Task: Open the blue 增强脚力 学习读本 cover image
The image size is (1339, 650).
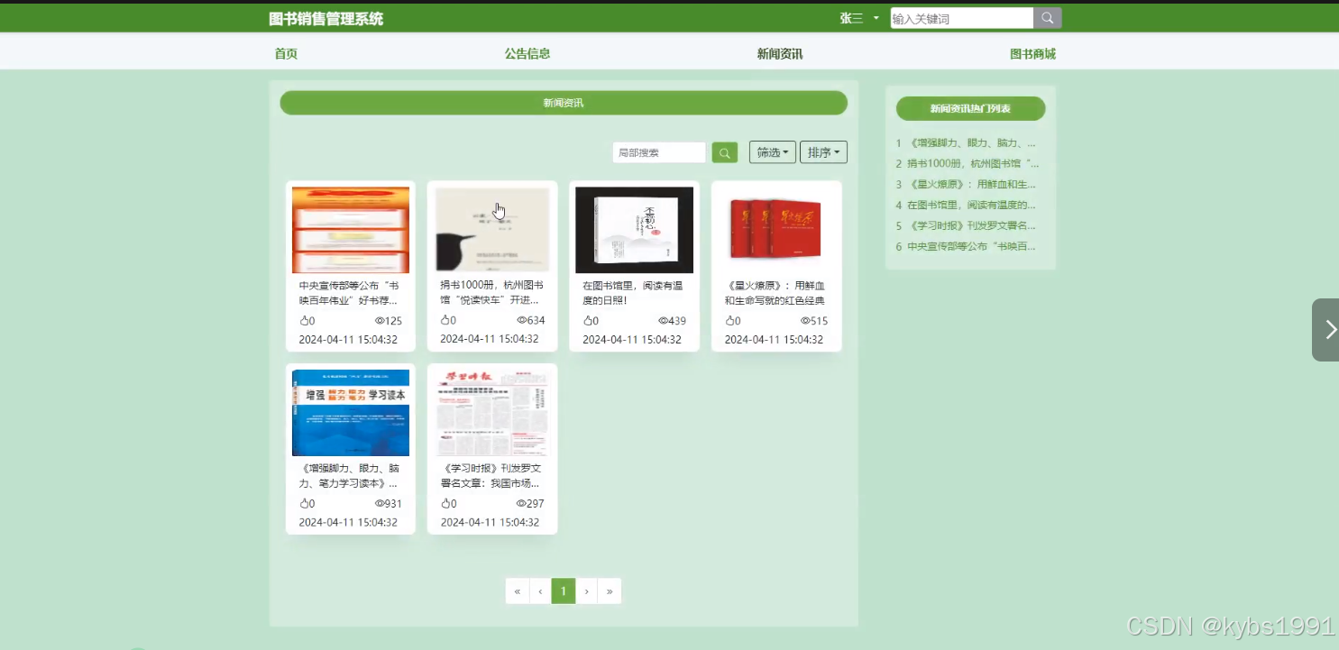Action: click(351, 413)
